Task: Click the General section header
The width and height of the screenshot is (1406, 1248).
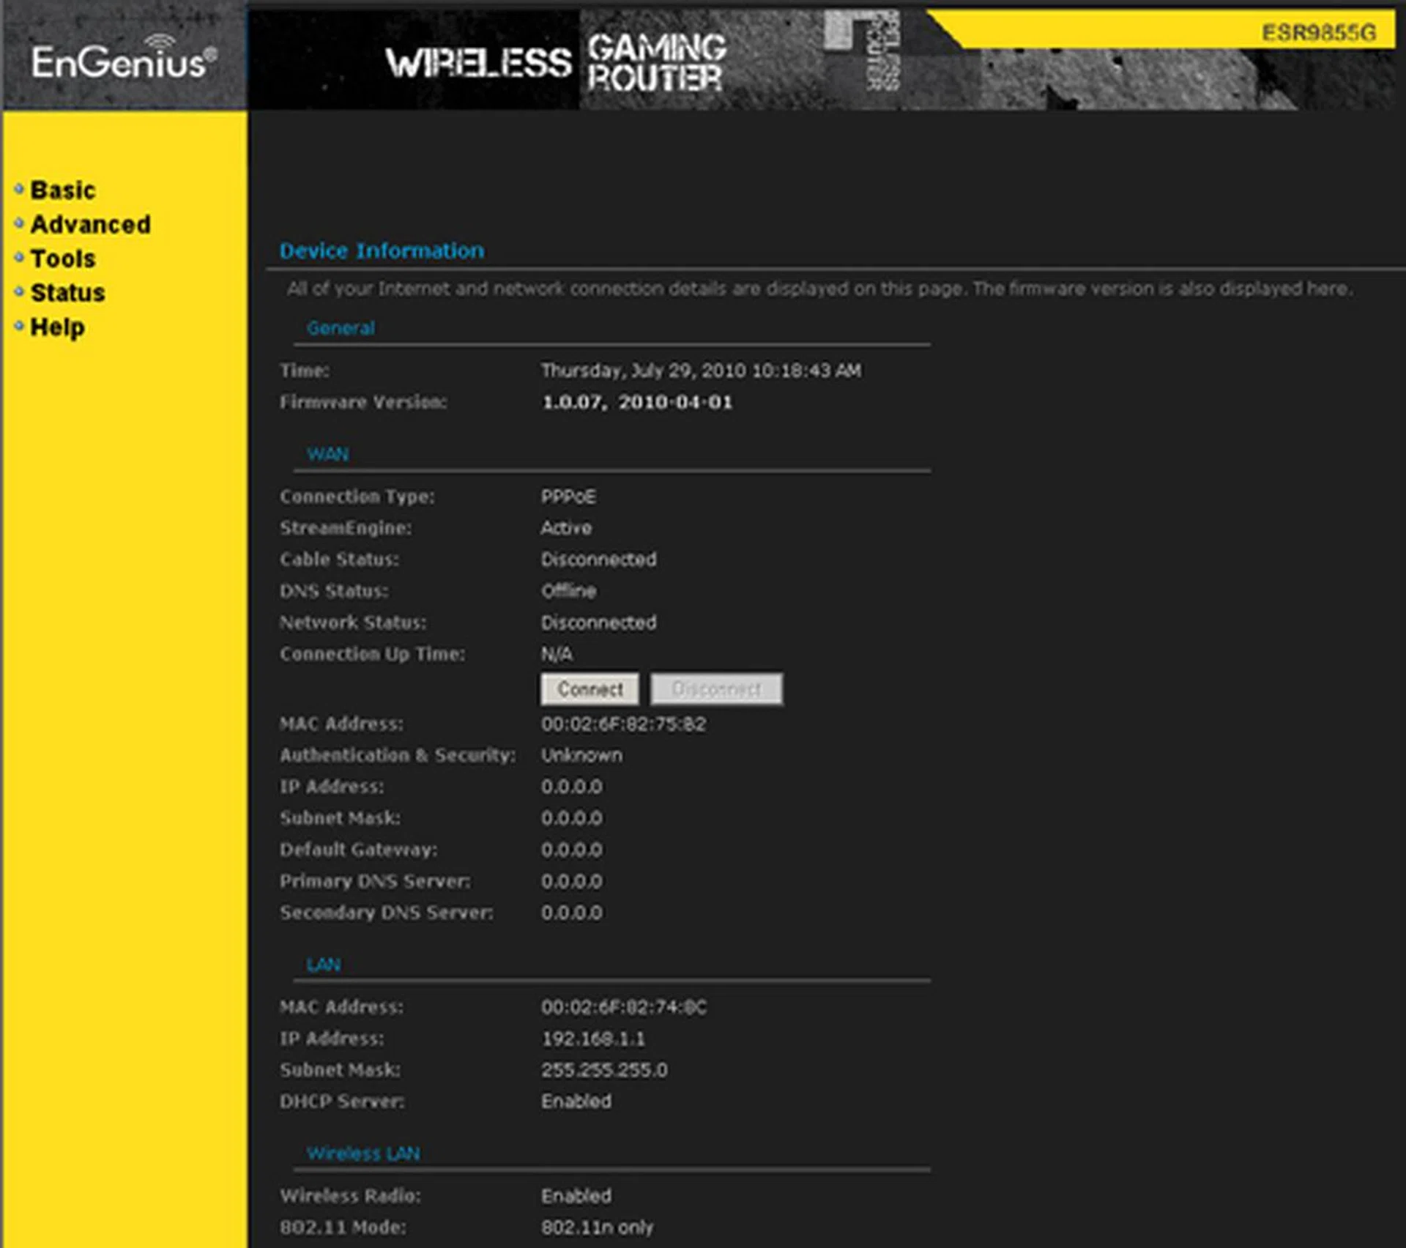Action: coord(341,327)
